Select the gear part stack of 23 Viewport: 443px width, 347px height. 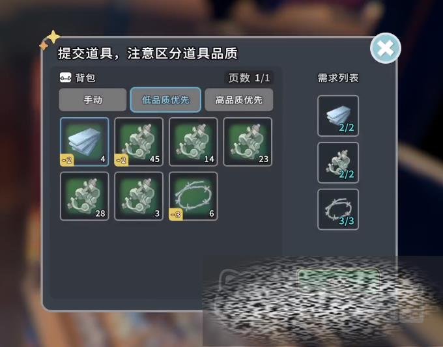248,142
